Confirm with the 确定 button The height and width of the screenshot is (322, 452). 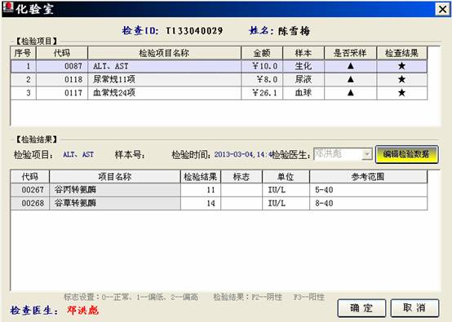(x=361, y=308)
